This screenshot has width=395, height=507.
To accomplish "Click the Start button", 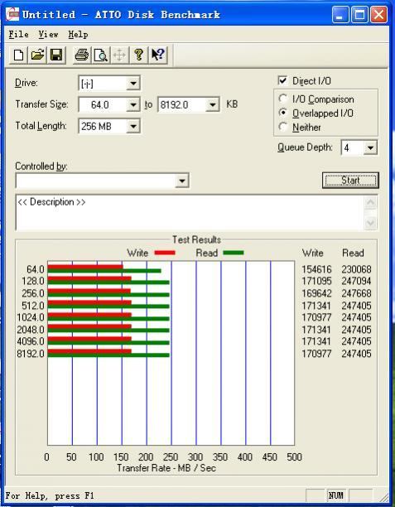I will 350,180.
